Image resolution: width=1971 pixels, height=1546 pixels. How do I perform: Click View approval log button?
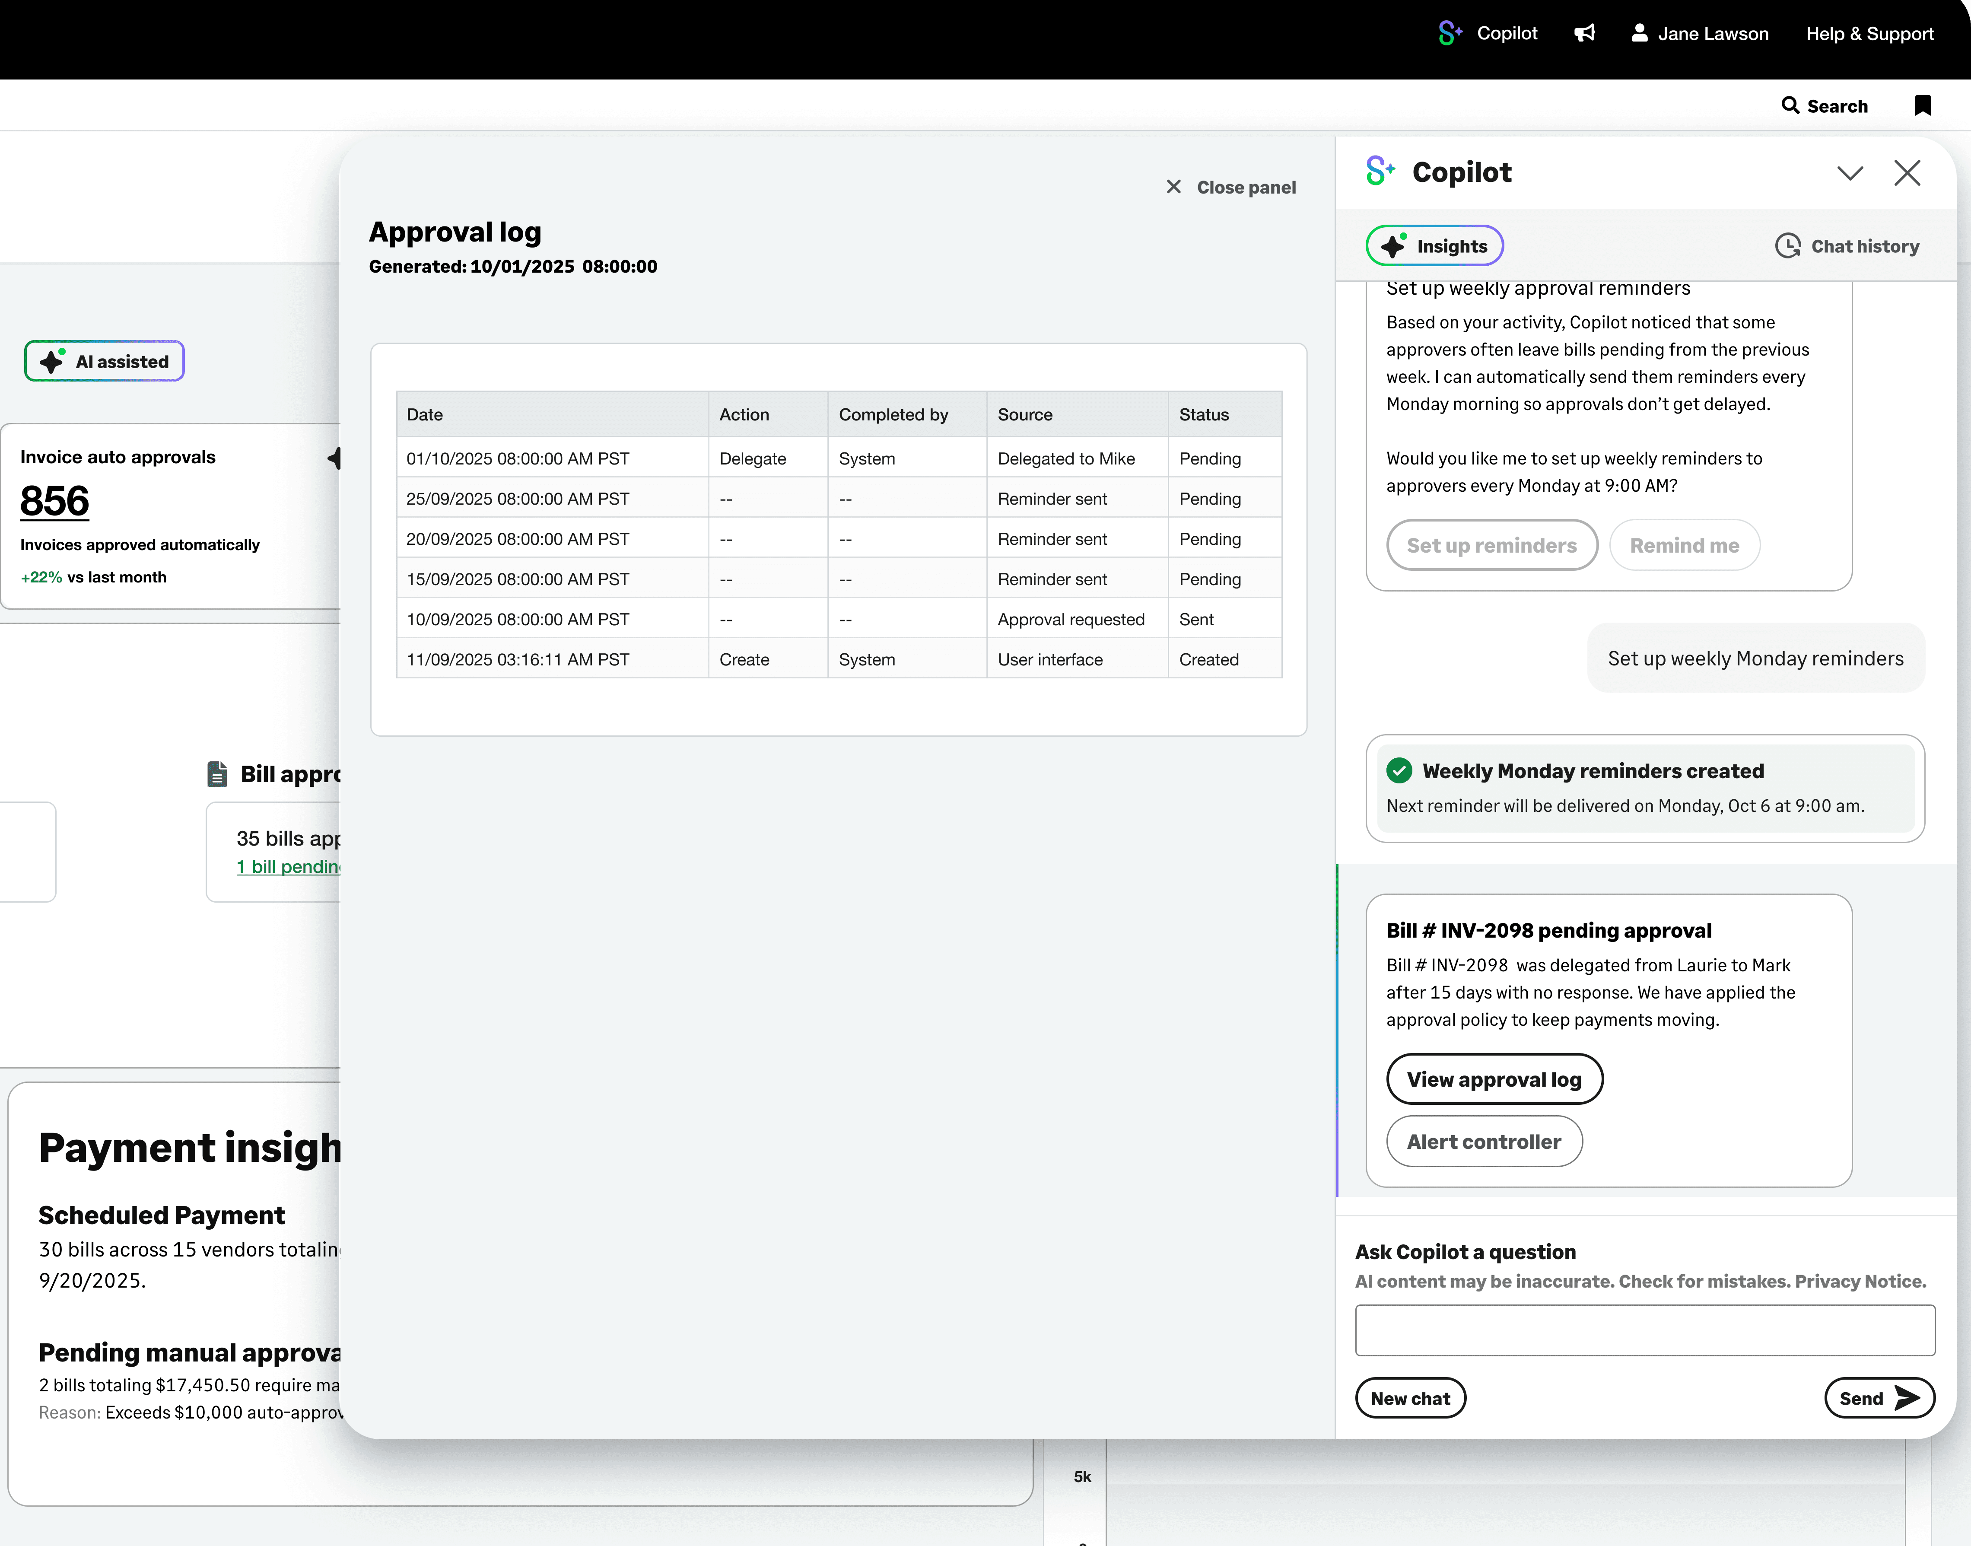pos(1494,1079)
